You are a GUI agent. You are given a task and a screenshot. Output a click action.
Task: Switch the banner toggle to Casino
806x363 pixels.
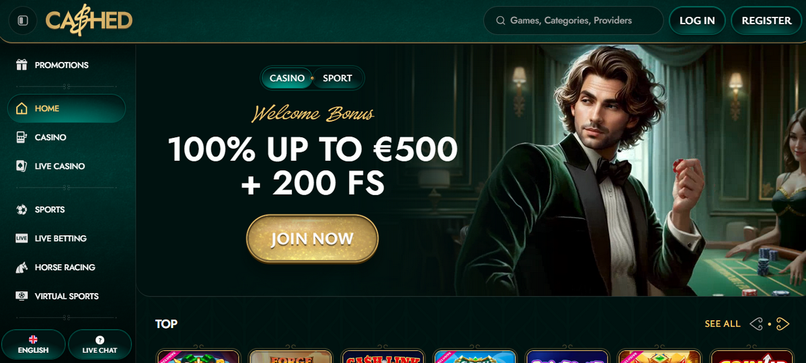click(287, 78)
